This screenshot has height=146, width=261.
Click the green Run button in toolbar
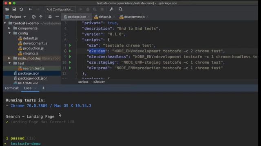81,9
